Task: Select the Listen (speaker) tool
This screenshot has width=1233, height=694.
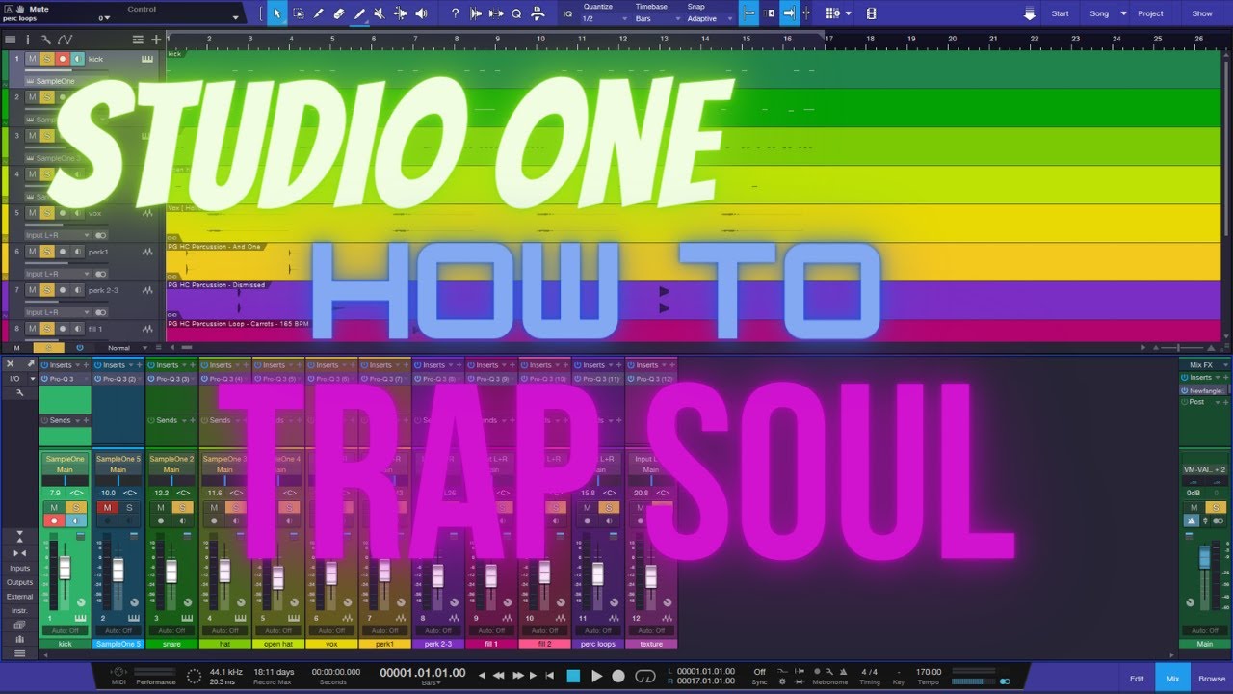Action: click(x=421, y=13)
